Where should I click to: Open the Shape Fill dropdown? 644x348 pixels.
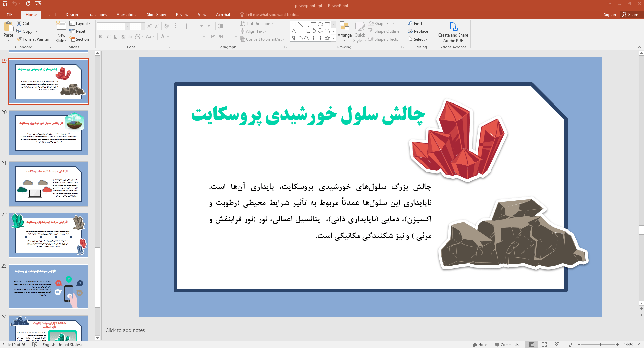tap(381, 23)
